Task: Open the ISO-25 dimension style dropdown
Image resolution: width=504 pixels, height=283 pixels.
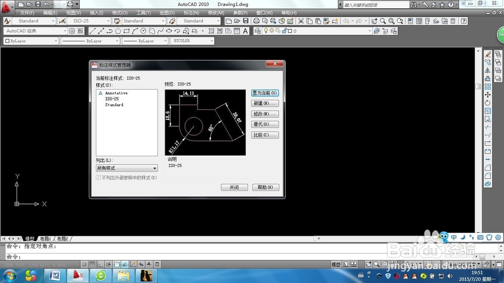Action: tap(89, 21)
